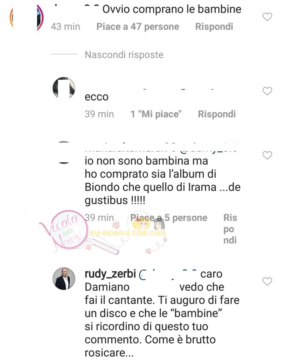290x364 pixels.
Task: Open the top commenter's story-ringed avatar
Action: tap(26, 18)
